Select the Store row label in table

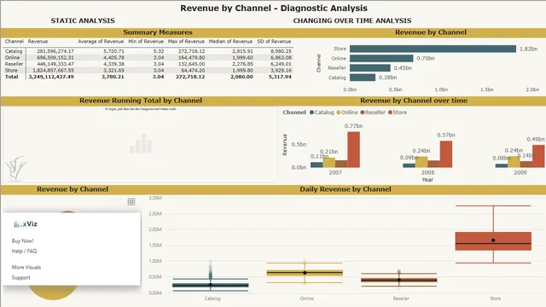point(11,70)
